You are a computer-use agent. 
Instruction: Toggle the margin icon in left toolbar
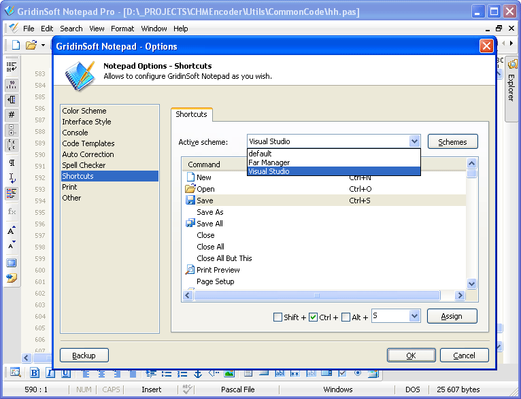coord(12,100)
